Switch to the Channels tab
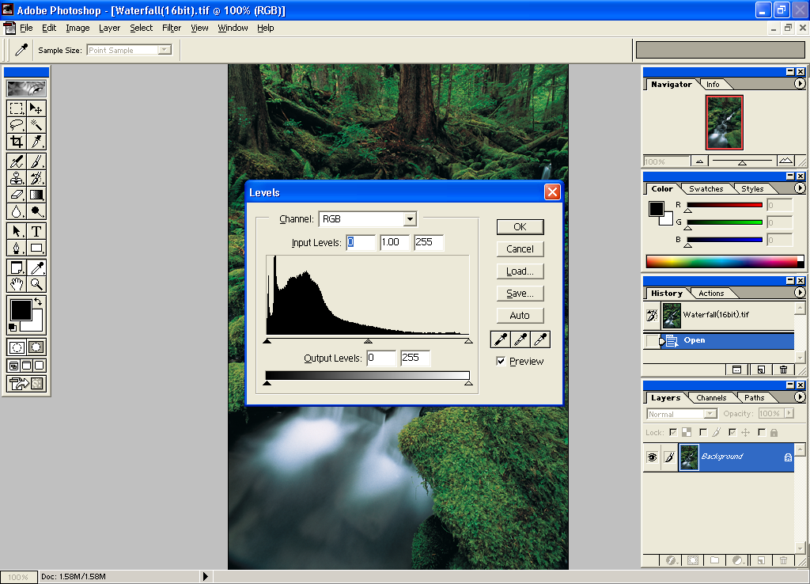Viewport: 810px width, 584px height. click(x=711, y=398)
